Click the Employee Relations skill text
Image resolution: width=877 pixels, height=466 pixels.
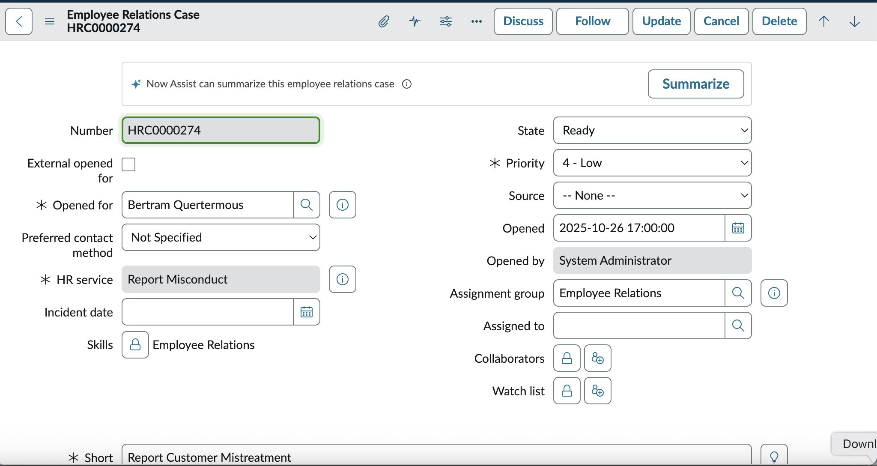pos(203,345)
